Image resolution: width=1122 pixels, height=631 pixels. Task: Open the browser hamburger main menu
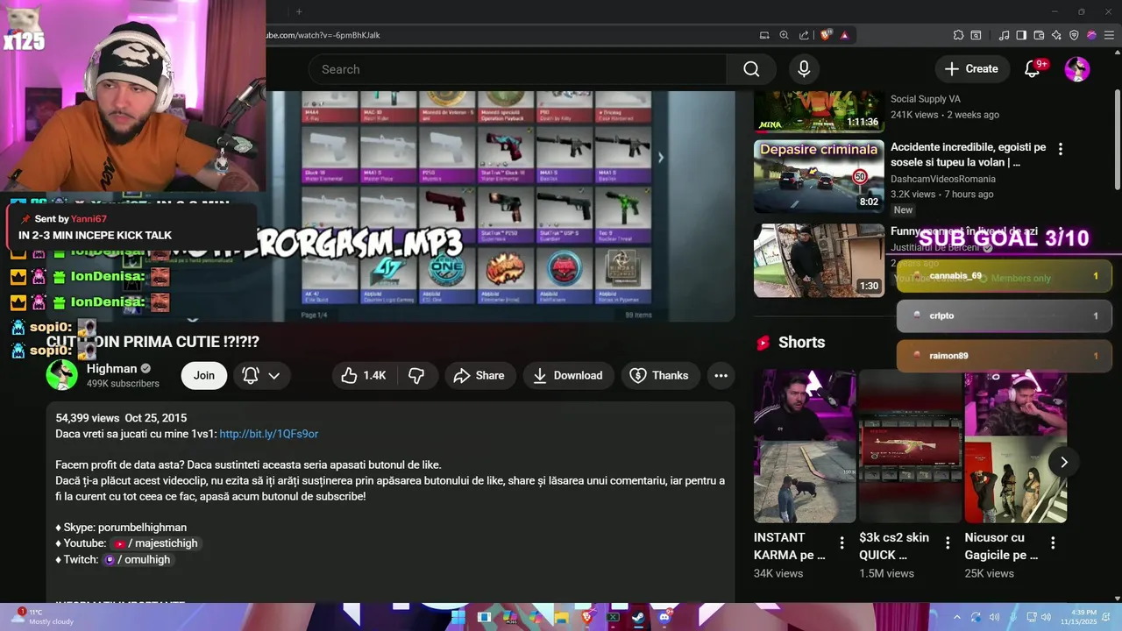coord(1108,35)
